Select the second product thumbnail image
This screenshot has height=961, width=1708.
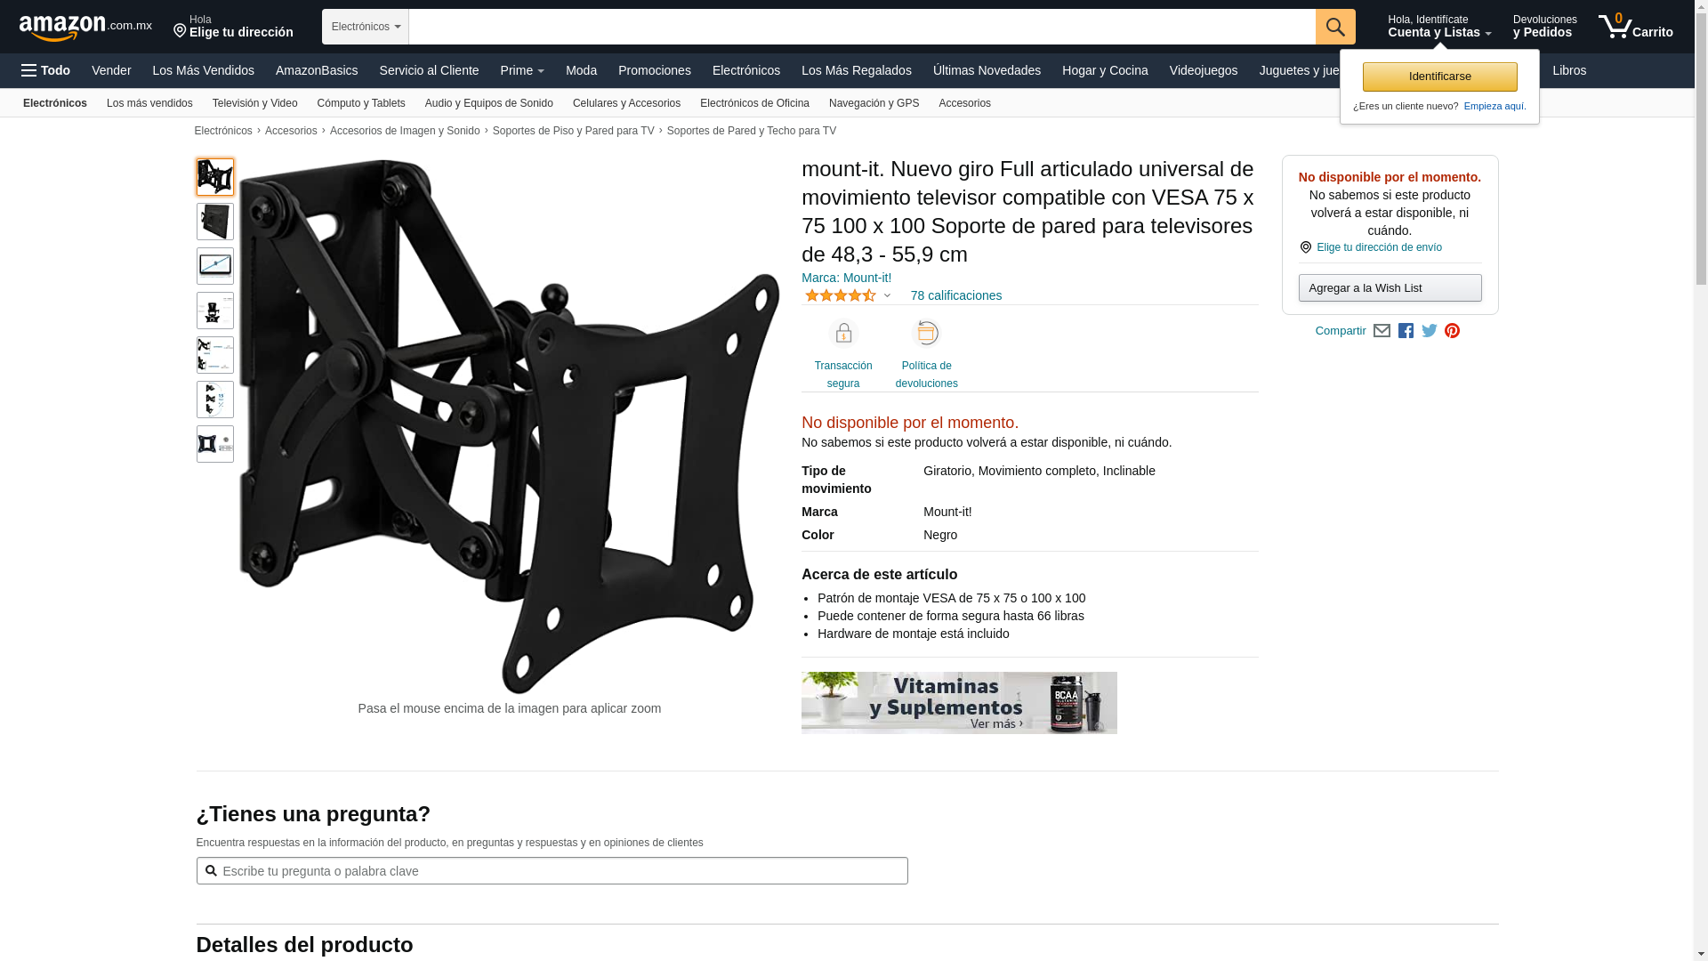pyautogui.click(x=215, y=222)
